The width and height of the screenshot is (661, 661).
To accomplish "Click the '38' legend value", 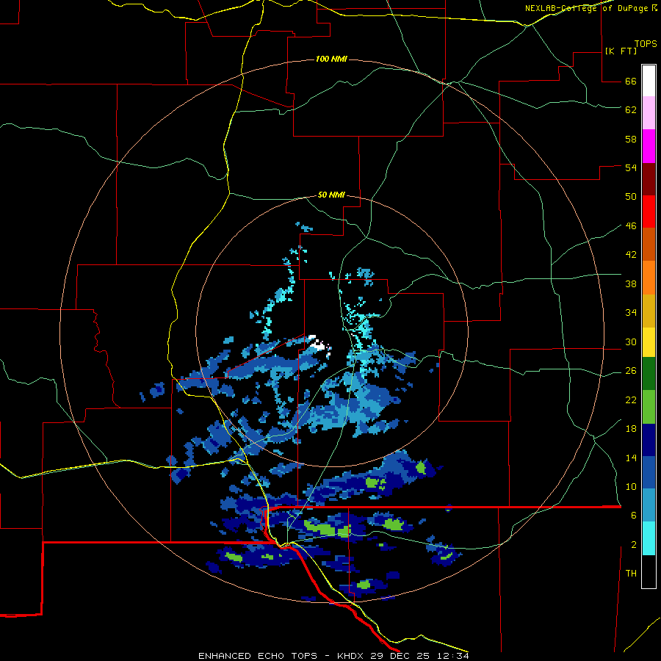I will 631,283.
